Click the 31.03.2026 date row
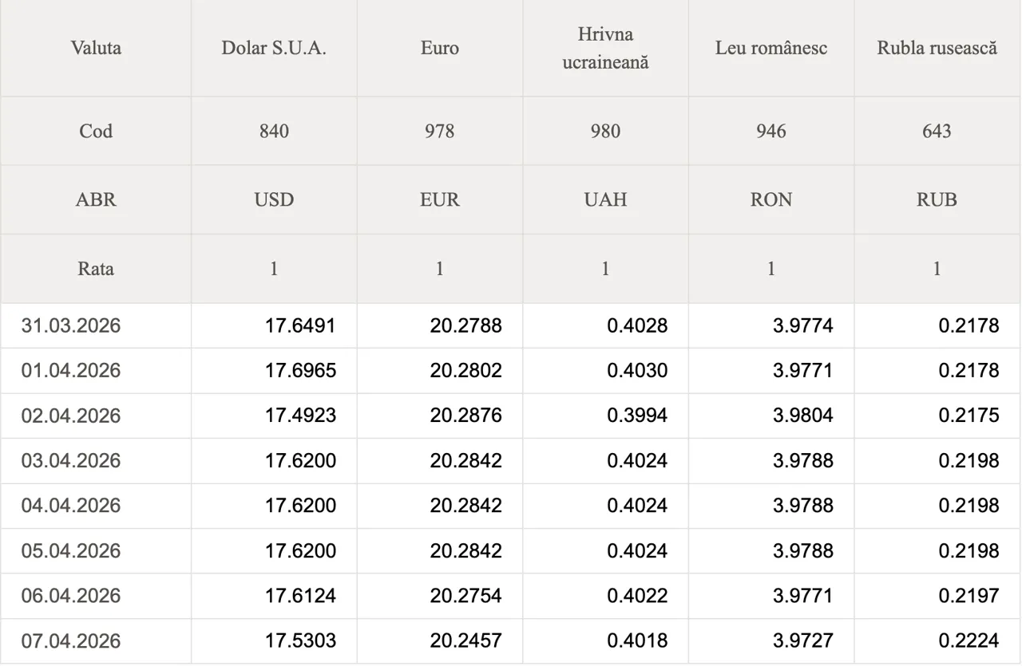1022x666 pixels. pyautogui.click(x=71, y=325)
